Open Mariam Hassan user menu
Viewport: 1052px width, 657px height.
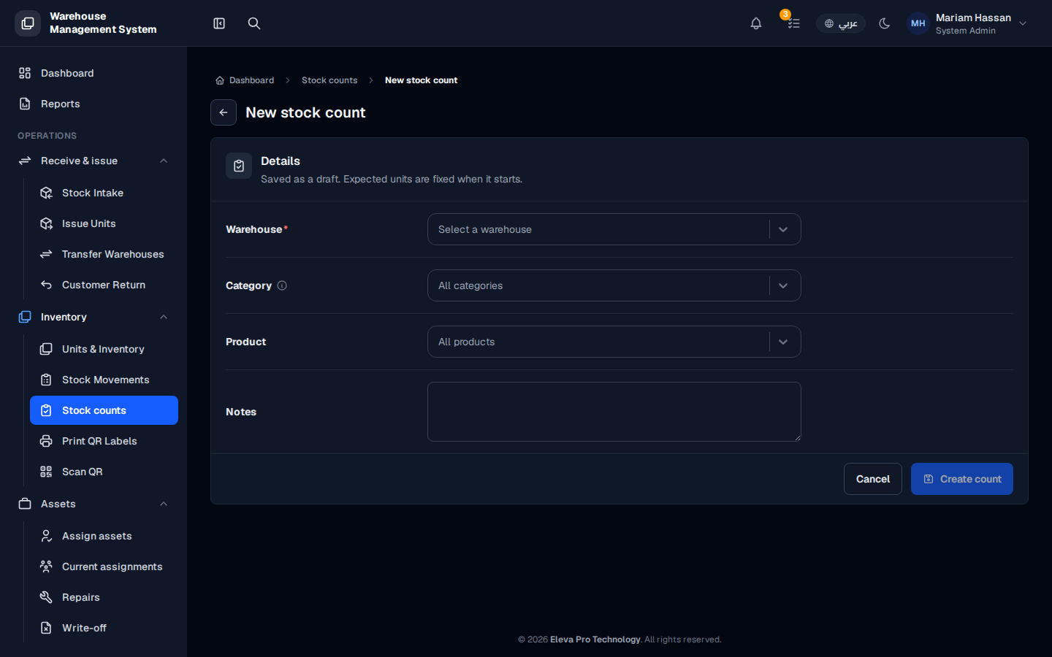pyautogui.click(x=967, y=23)
